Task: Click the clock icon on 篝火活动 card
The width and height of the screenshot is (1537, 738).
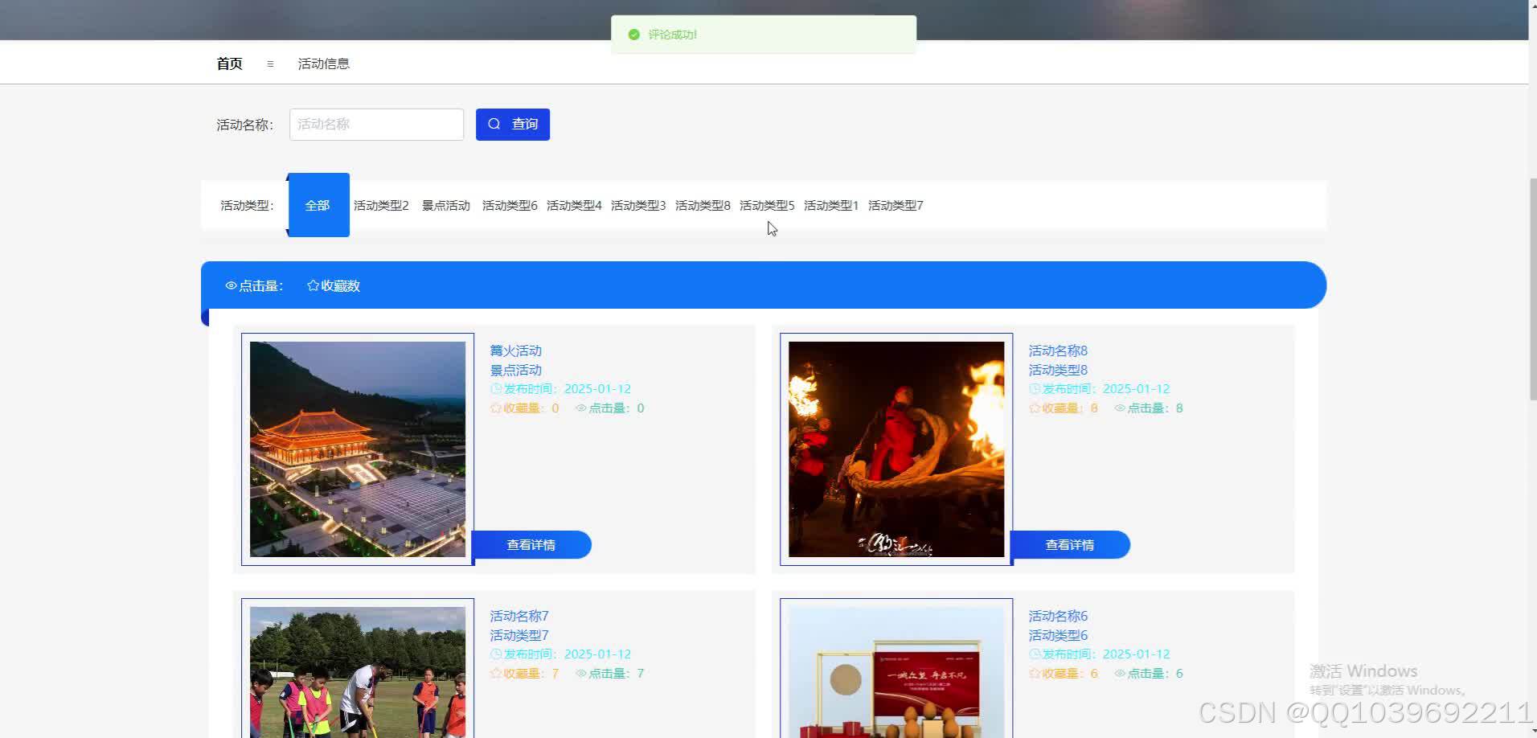Action: (496, 389)
